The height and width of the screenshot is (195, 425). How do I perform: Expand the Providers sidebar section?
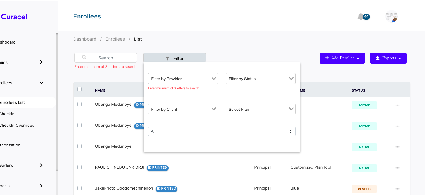41,165
